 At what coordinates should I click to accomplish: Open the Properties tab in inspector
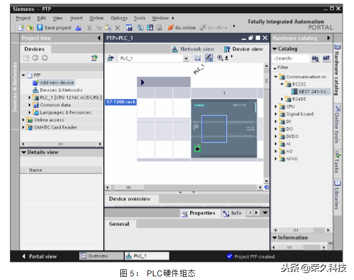[x=199, y=213]
